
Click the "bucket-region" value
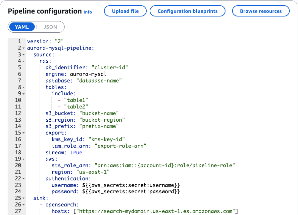coord(102,120)
